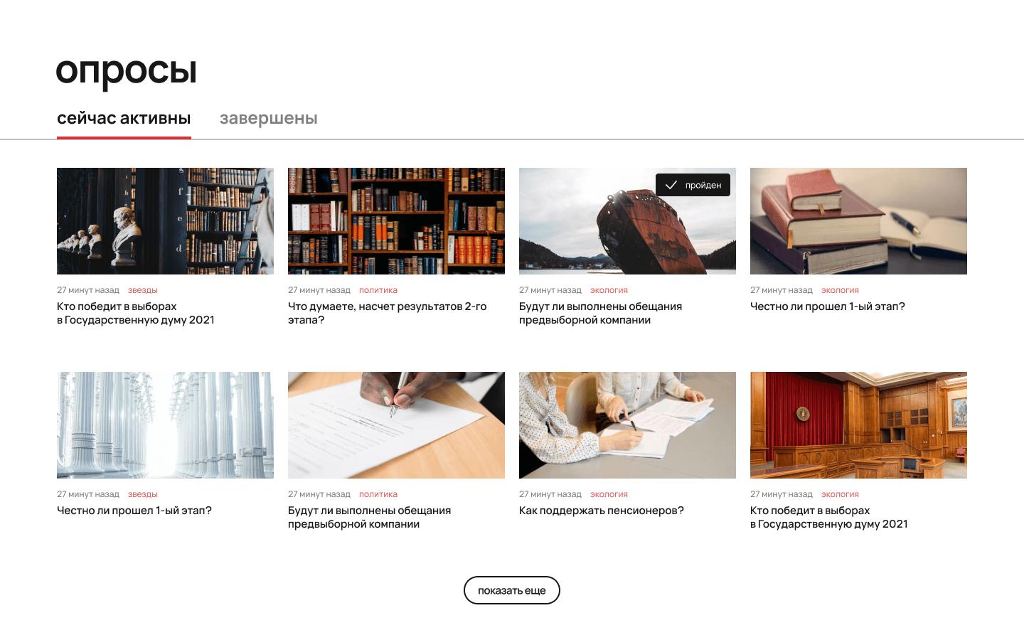Open the rusty ship poll image
Screen dimensions: 1024x640
pos(627,221)
